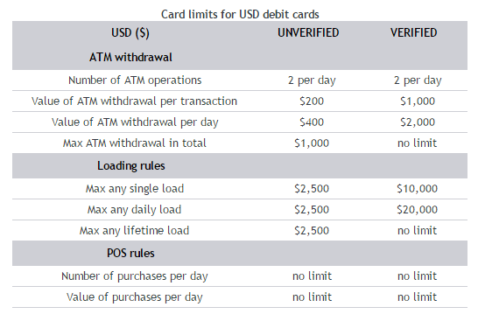
Task: Select the Max ATM withdrawal in total label
Action: (135, 143)
